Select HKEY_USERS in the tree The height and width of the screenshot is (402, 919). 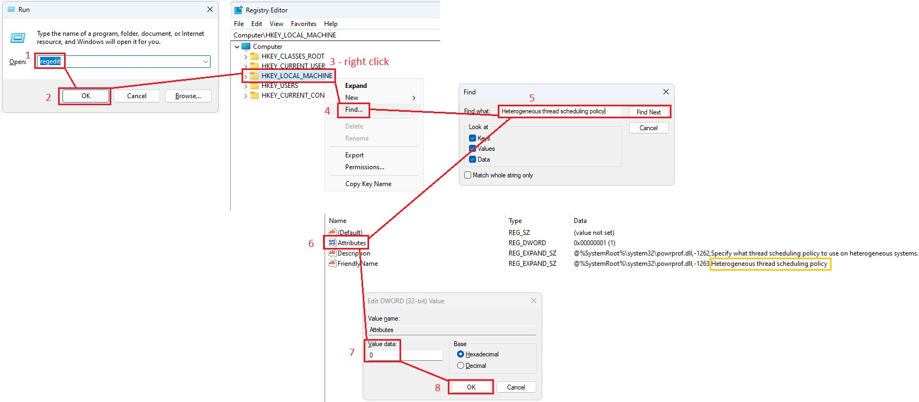[x=280, y=86]
